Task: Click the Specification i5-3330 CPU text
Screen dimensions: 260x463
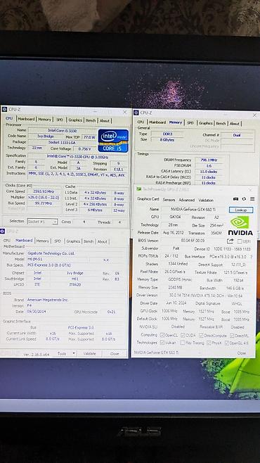Action: [x=78, y=156]
